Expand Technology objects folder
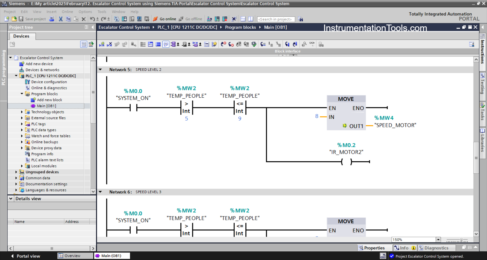 tap(22, 112)
